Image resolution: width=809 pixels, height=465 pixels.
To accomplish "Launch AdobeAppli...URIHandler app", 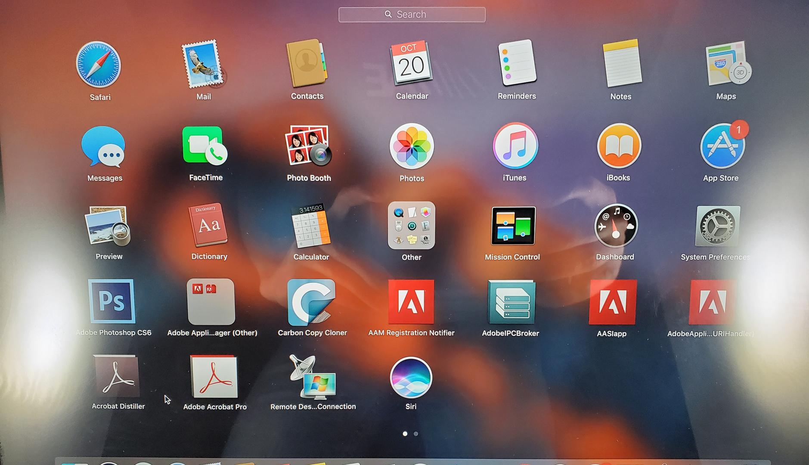I will (x=713, y=302).
